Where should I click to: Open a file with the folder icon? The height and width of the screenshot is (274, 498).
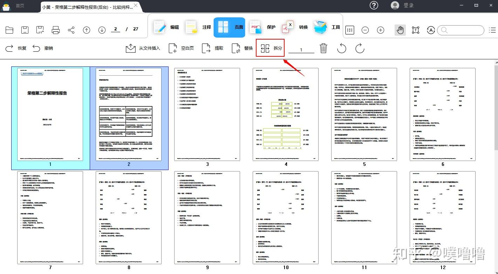click(x=9, y=30)
